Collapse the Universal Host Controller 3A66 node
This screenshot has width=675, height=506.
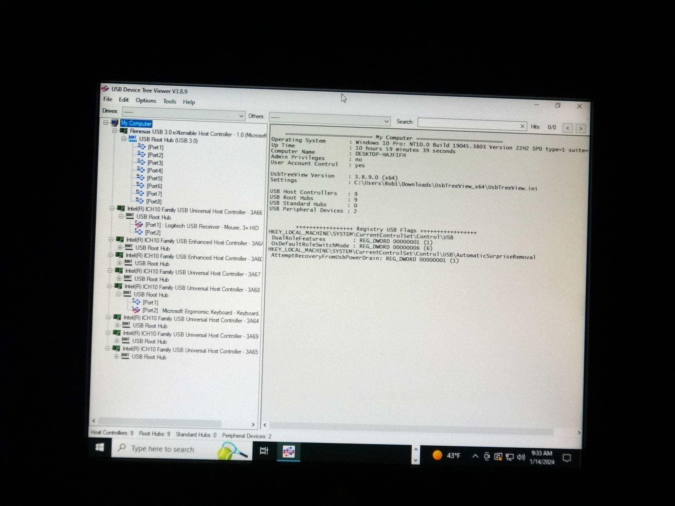(x=112, y=208)
